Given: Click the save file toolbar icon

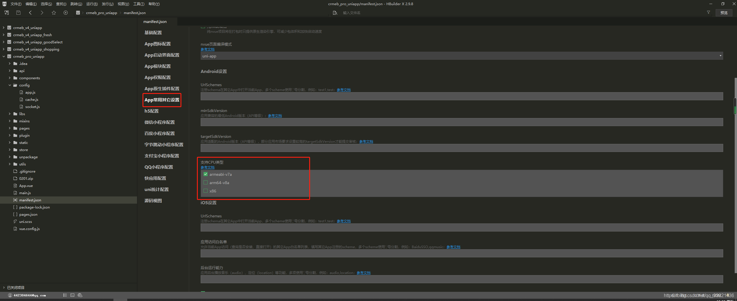Looking at the screenshot, I should point(18,13).
